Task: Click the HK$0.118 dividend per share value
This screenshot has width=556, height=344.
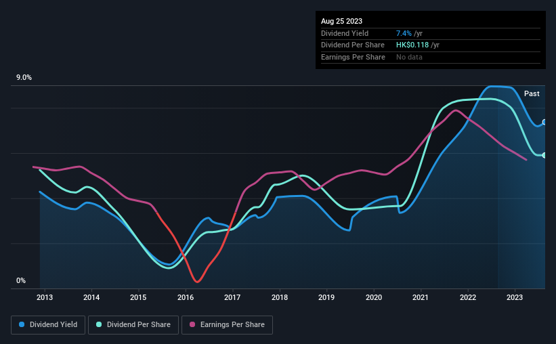Action: point(412,45)
